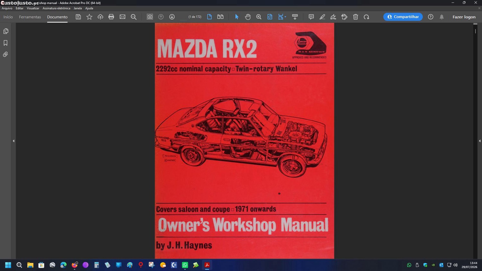Open the Arquivo menu
Screen dimensions: 482x271
click(7, 8)
